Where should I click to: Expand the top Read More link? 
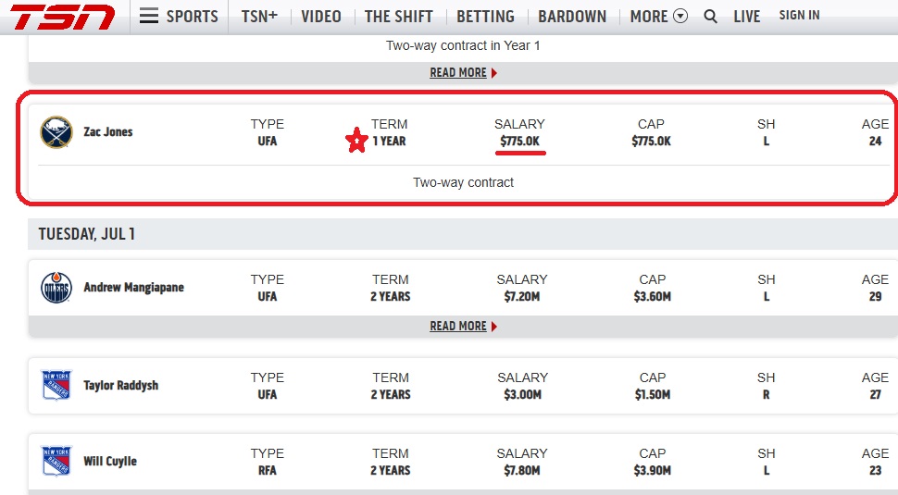[x=463, y=73]
